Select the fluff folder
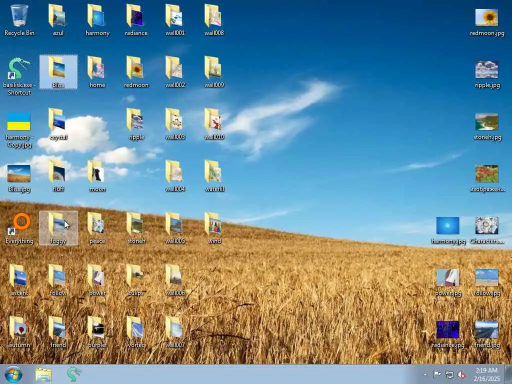This screenshot has height=384, width=512. click(x=58, y=176)
